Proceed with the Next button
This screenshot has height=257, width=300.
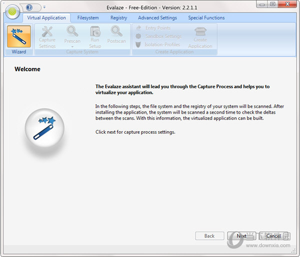[x=241, y=236]
